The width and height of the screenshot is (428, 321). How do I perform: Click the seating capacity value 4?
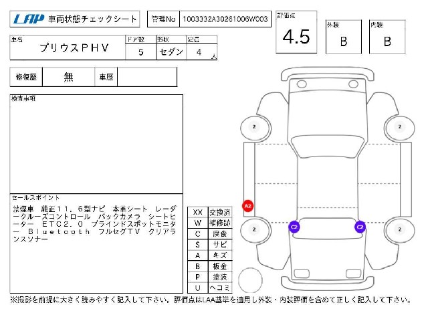click(199, 52)
